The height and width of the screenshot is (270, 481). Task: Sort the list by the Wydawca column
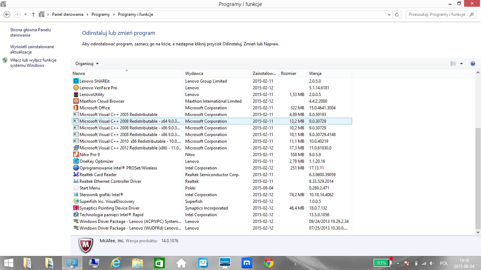217,73
